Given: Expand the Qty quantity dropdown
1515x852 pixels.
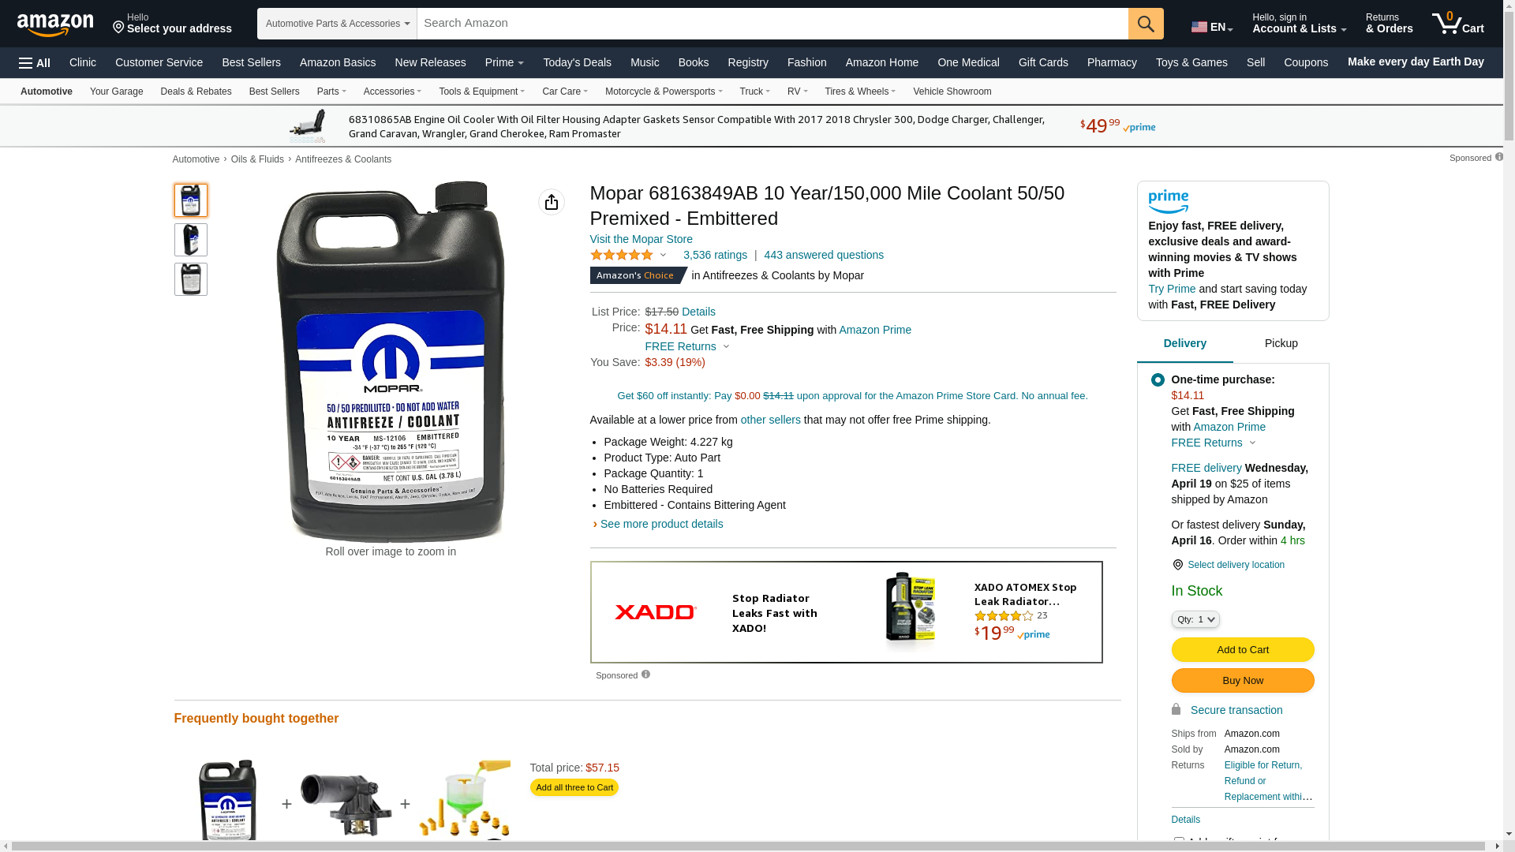Looking at the screenshot, I should (1195, 619).
